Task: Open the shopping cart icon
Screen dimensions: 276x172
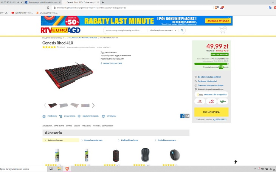Action: pos(223,30)
